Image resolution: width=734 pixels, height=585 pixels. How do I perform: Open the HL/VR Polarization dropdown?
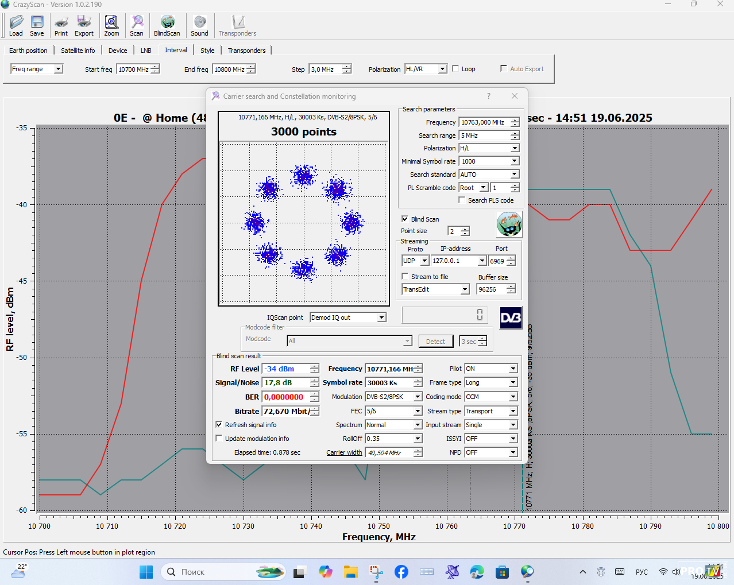click(442, 69)
